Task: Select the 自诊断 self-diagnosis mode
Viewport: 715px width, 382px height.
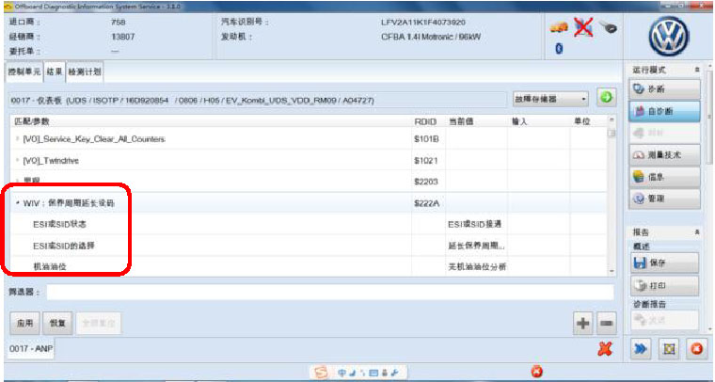Action: [664, 111]
